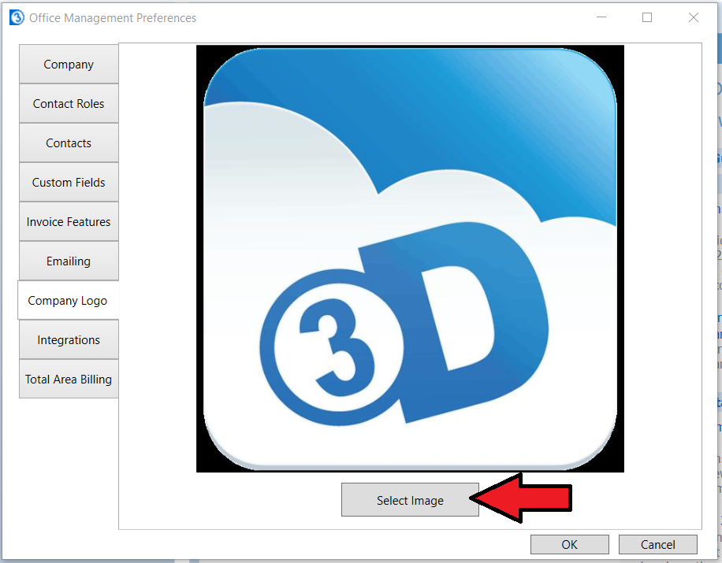Select the Company Logo tab

pyautogui.click(x=68, y=300)
